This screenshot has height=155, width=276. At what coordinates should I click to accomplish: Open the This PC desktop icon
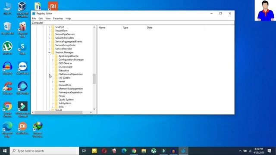7,8
